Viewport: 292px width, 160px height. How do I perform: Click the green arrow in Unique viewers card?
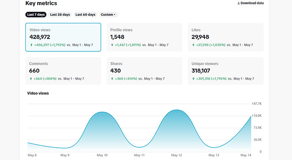tap(193, 79)
